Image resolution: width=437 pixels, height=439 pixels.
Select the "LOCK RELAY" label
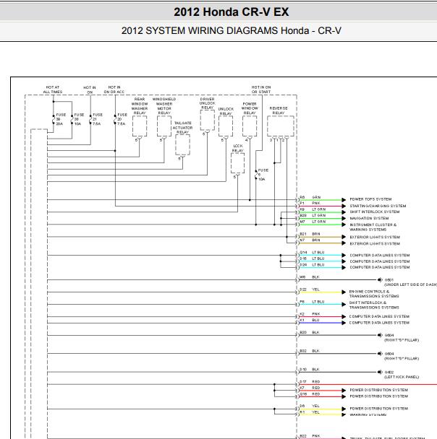[x=238, y=149]
